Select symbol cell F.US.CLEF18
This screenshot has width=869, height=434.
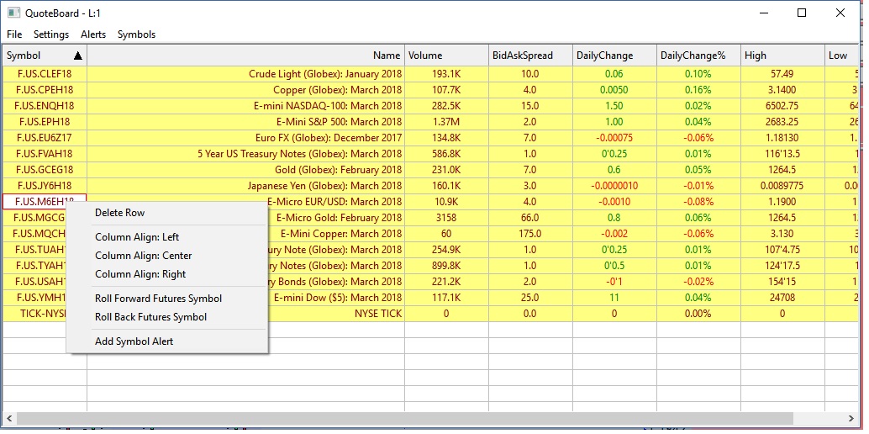45,74
